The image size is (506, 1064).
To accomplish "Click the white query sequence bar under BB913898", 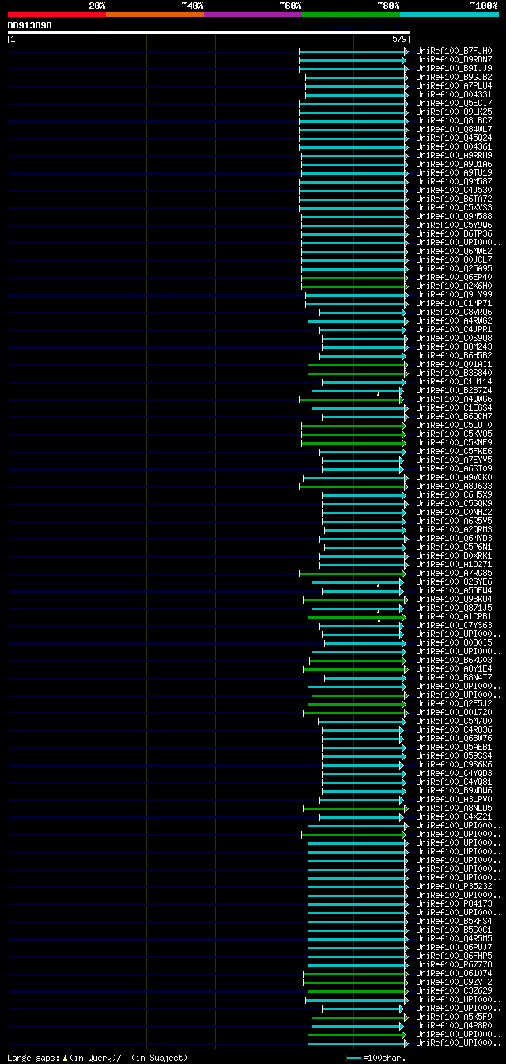I will 209,32.
